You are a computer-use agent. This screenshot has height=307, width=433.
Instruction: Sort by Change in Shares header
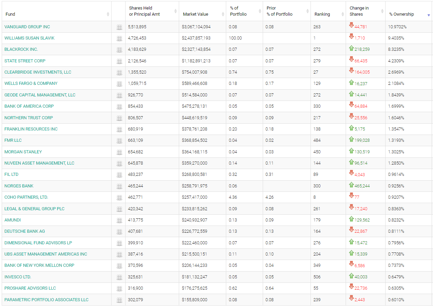tap(365, 11)
